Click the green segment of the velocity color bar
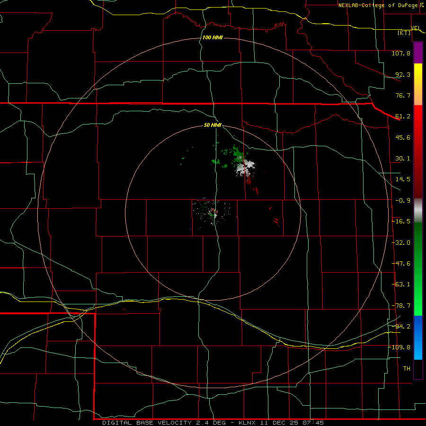426x426 pixels. coord(418,269)
